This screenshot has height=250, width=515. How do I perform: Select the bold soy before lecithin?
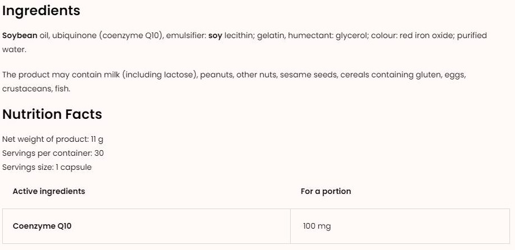(215, 35)
